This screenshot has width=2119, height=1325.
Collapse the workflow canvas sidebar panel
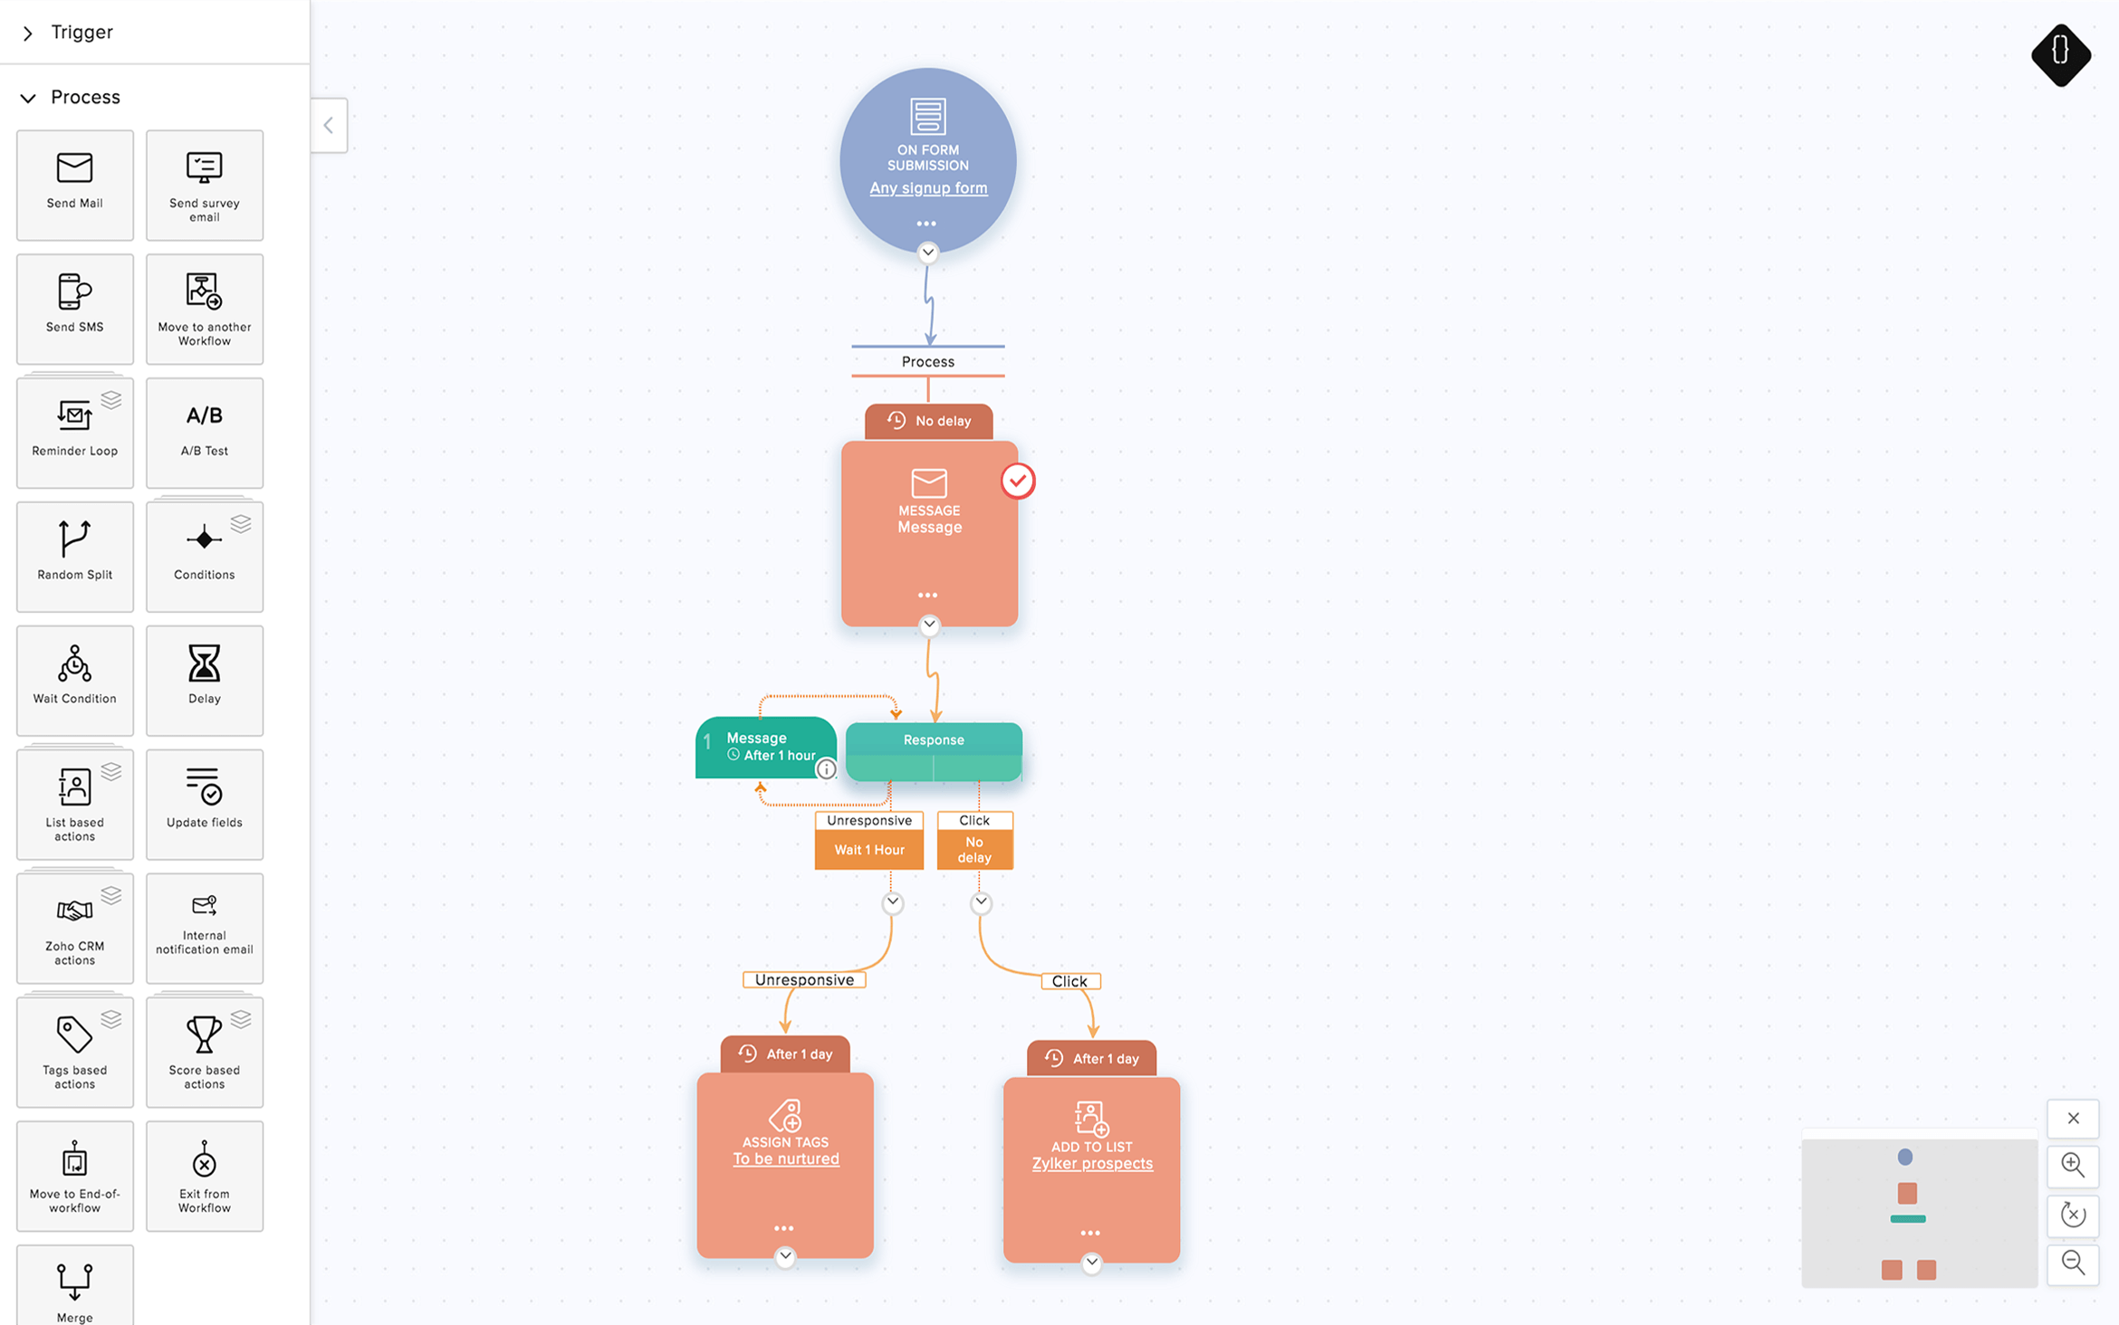tap(328, 125)
